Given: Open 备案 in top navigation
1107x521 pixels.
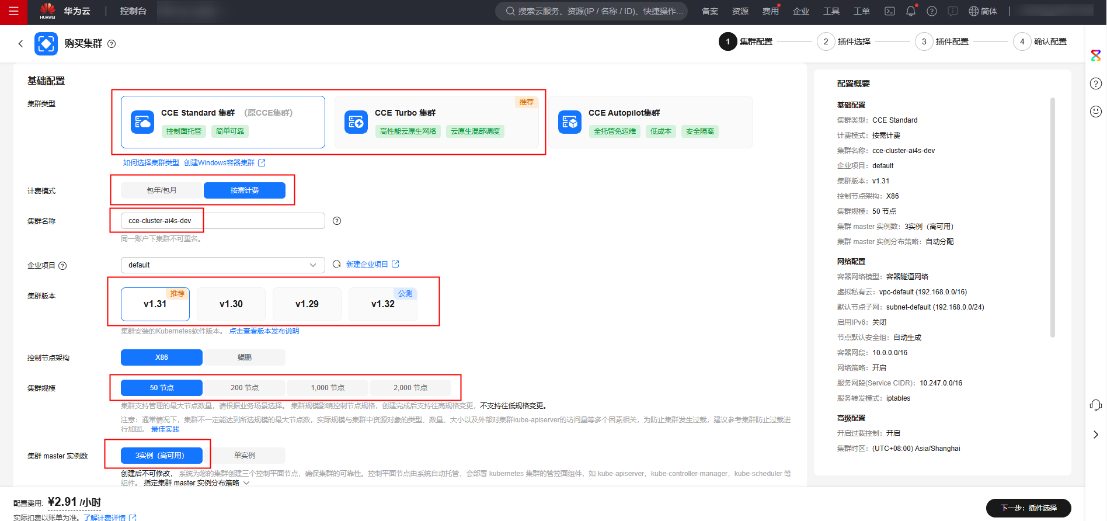Looking at the screenshot, I should (x=710, y=11).
